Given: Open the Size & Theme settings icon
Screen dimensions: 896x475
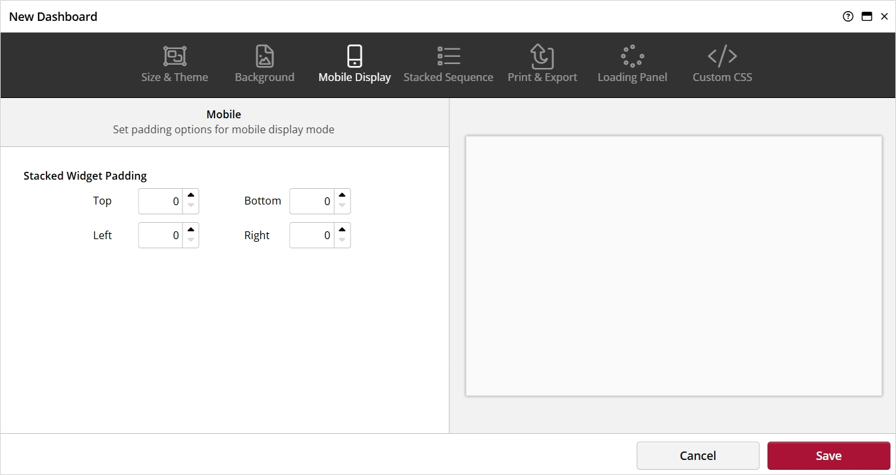Looking at the screenshot, I should (175, 57).
